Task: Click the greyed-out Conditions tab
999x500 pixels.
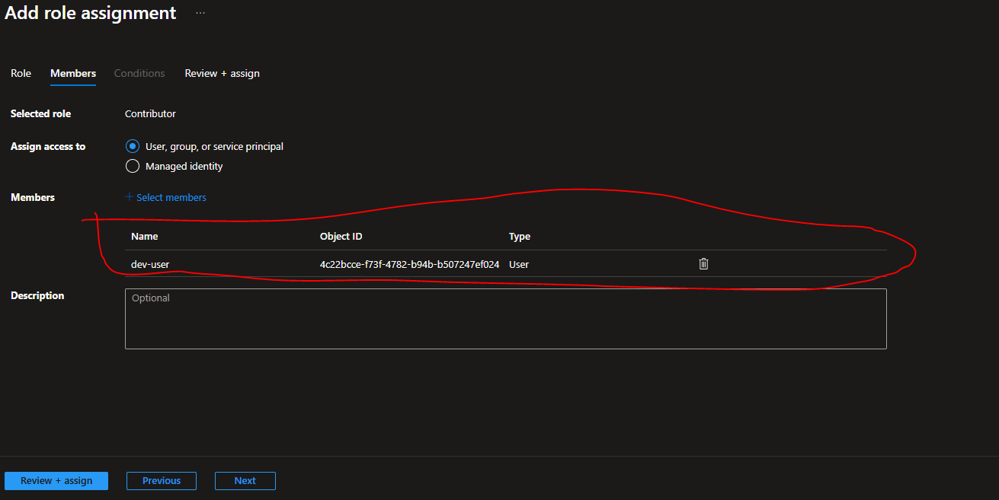Action: click(139, 73)
